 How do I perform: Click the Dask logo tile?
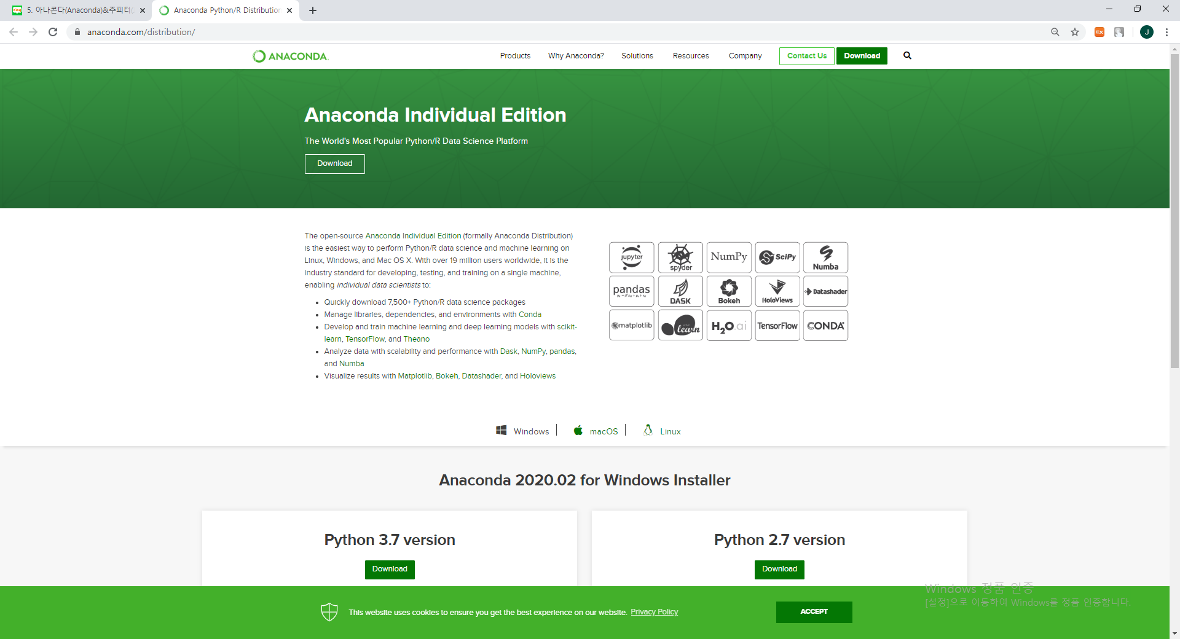(680, 291)
